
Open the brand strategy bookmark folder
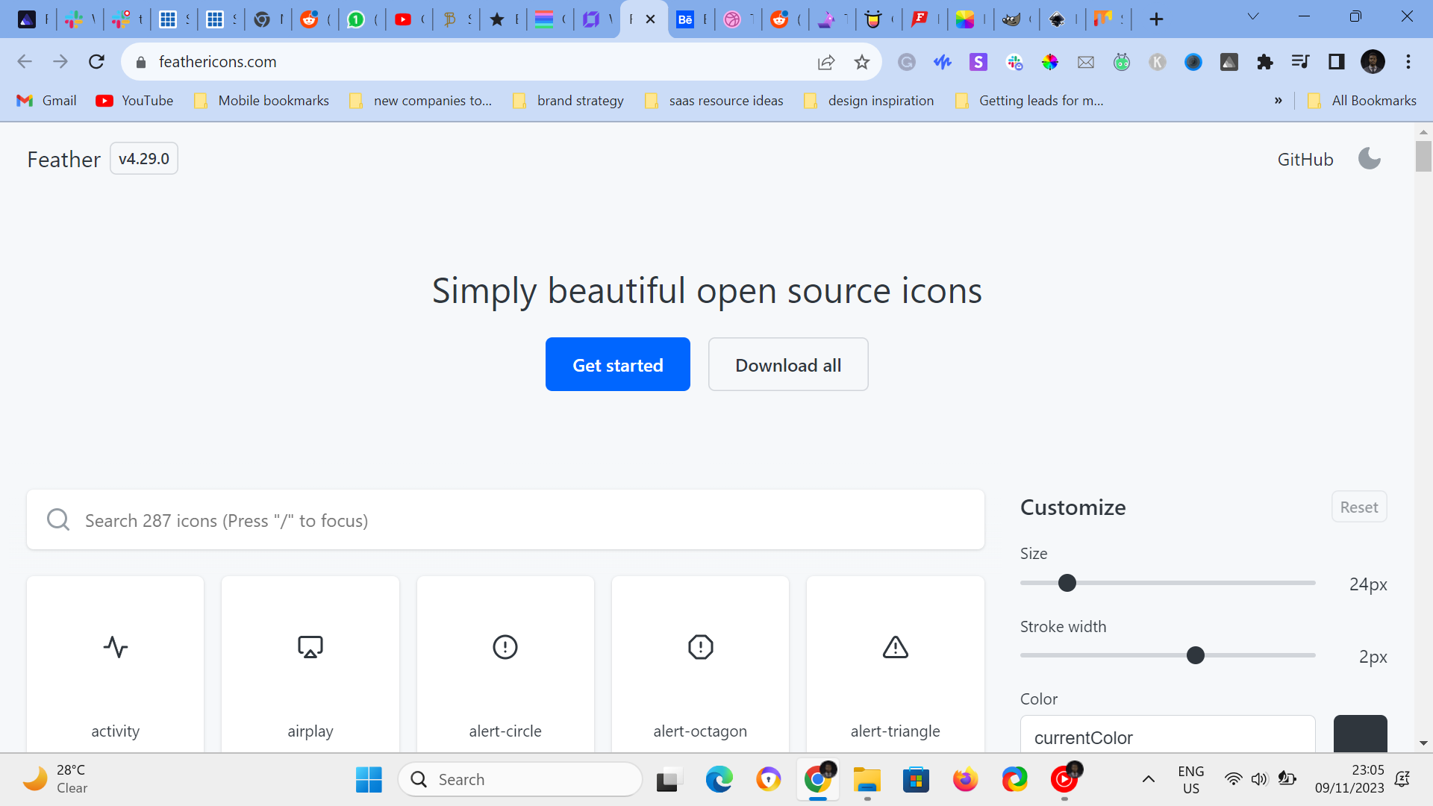coord(569,101)
